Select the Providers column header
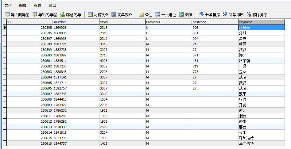This screenshot has width=291, height=149. coord(169,22)
